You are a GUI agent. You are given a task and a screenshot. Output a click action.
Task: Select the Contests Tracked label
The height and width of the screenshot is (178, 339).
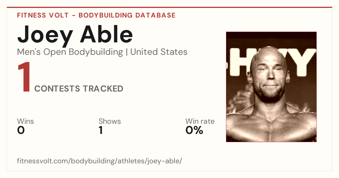pos(79,89)
